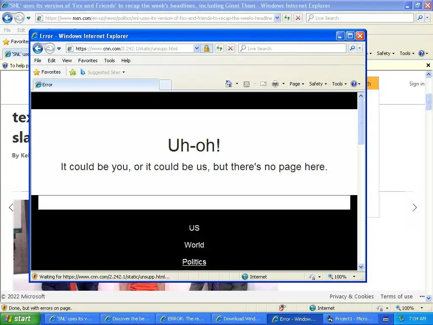Open Tools command menu in Error window
The height and width of the screenshot is (325, 433).
click(339, 84)
